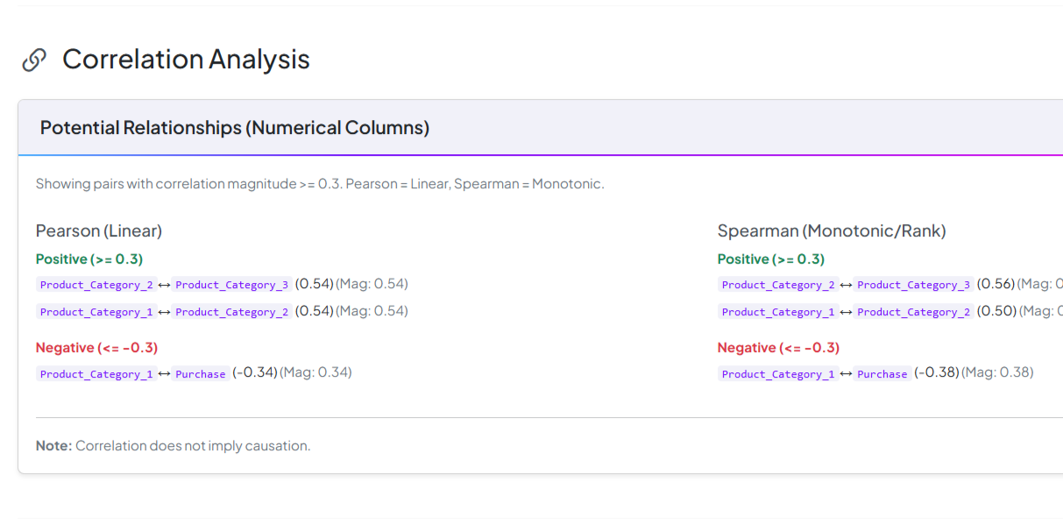
Task: Click Product_Category_1 tag in Spearman second positive row
Action: tap(778, 312)
